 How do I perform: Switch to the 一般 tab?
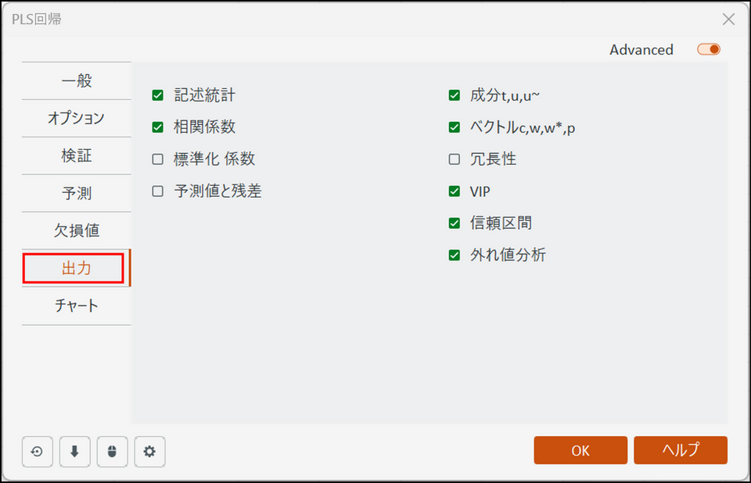point(77,80)
